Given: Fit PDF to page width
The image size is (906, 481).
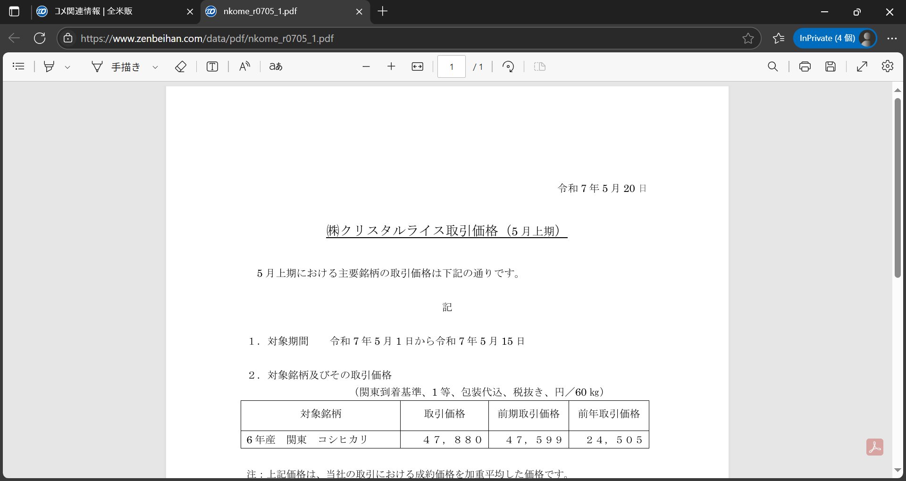Looking at the screenshot, I should pos(418,66).
